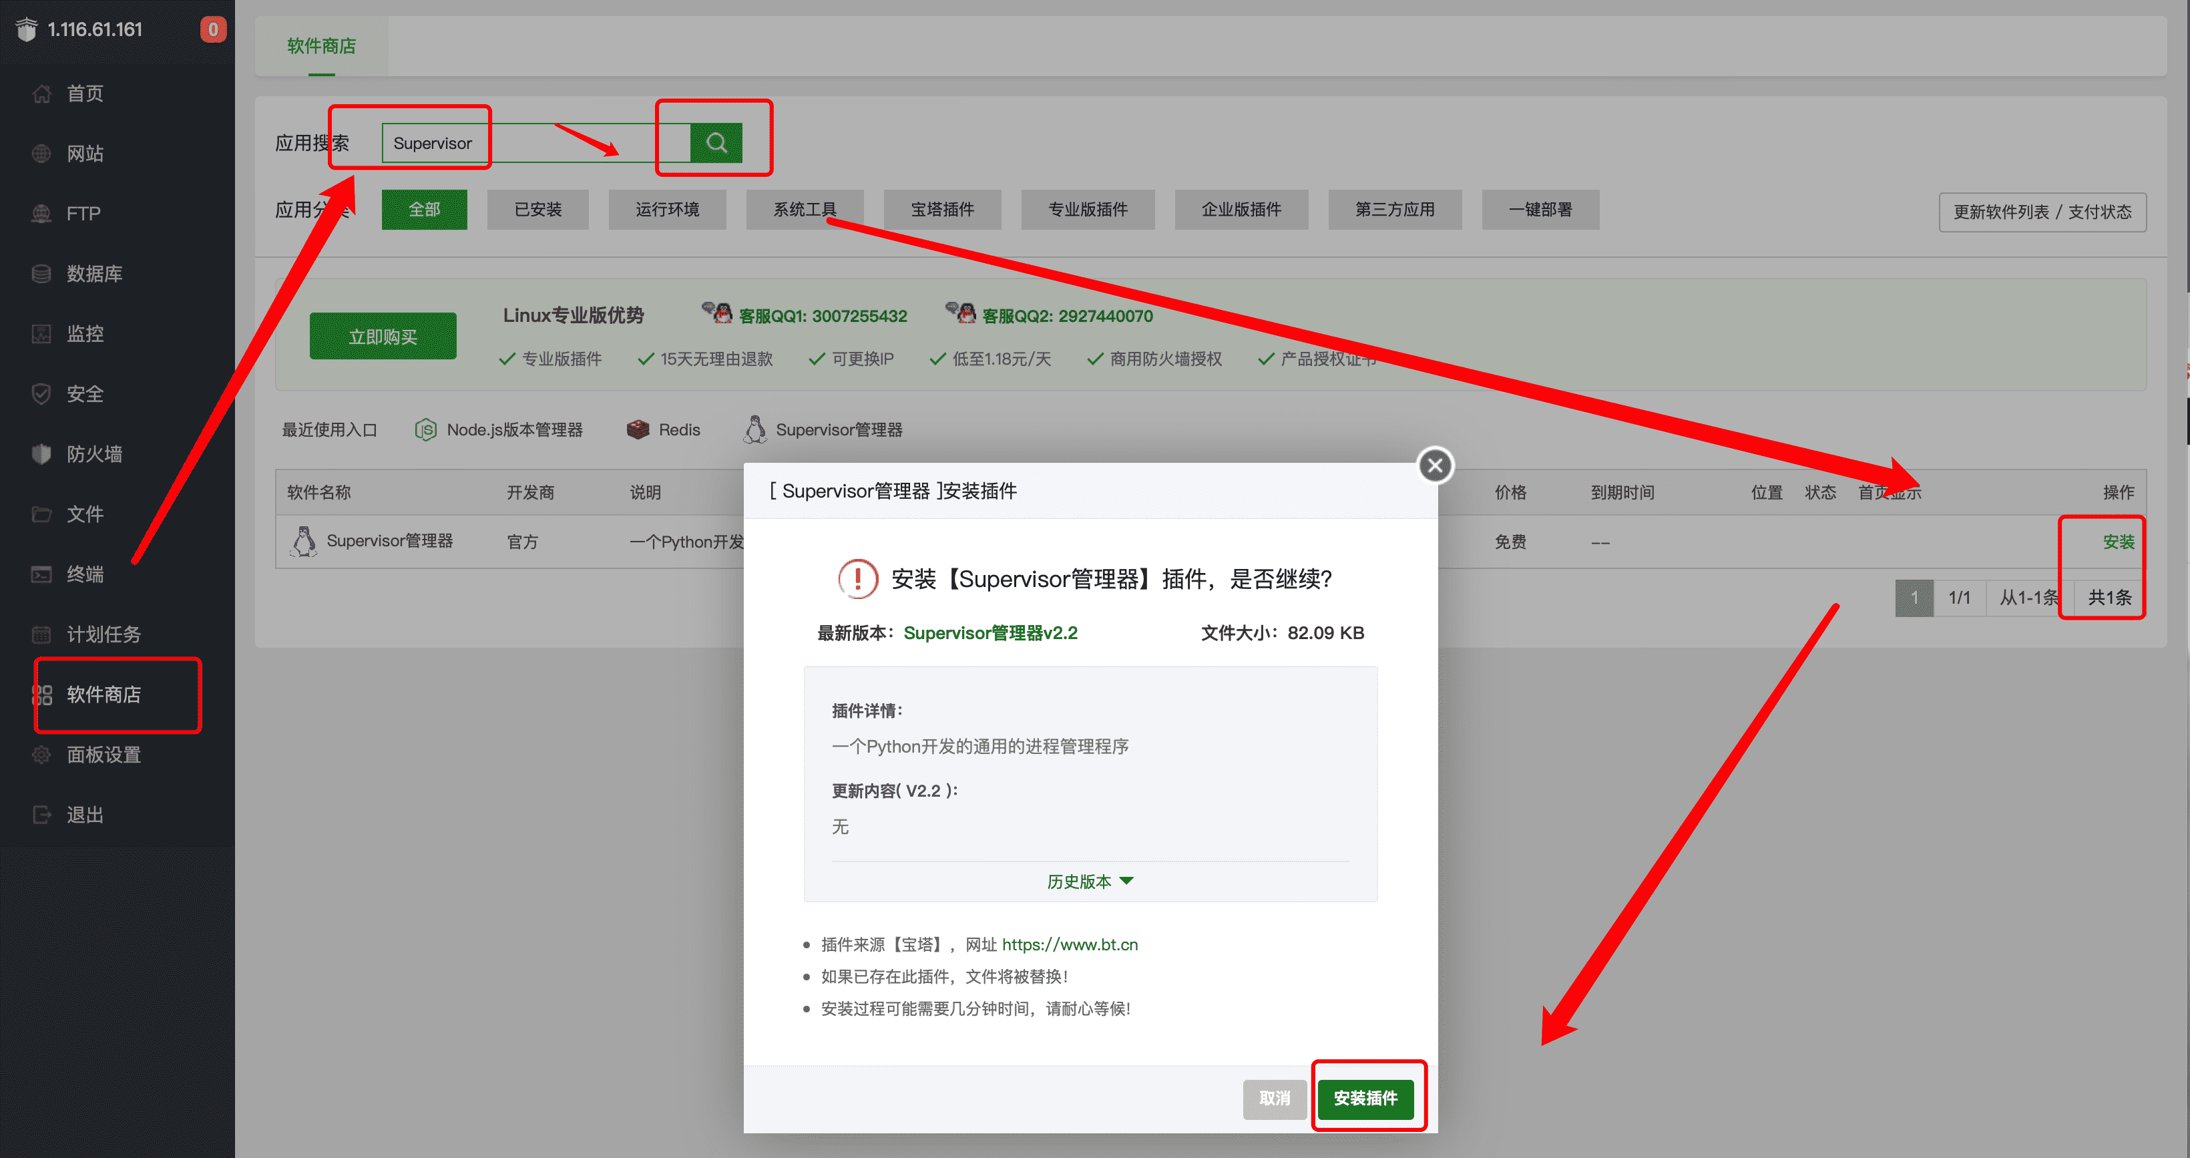Viewport: 2190px width, 1158px height.
Task: Click the red notification badge 0
Action: coord(212,30)
